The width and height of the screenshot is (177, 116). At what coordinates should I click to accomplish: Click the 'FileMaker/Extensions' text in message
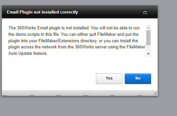coord(59,41)
